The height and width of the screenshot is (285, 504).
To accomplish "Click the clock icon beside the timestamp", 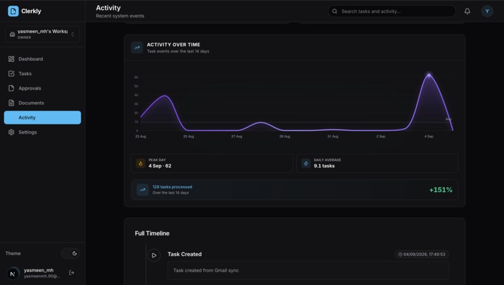I will (400, 254).
